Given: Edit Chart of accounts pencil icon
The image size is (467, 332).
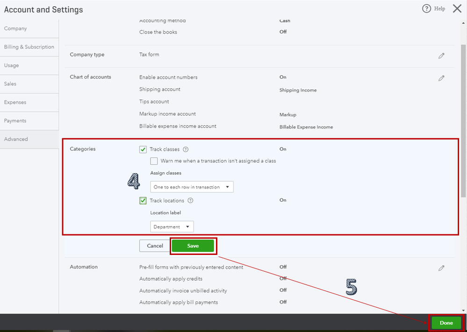Looking at the screenshot, I should tap(441, 78).
